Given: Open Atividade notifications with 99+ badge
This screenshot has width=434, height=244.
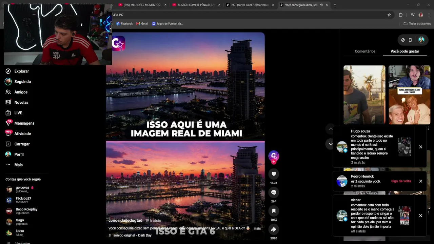Looking at the screenshot, I should point(8,134).
